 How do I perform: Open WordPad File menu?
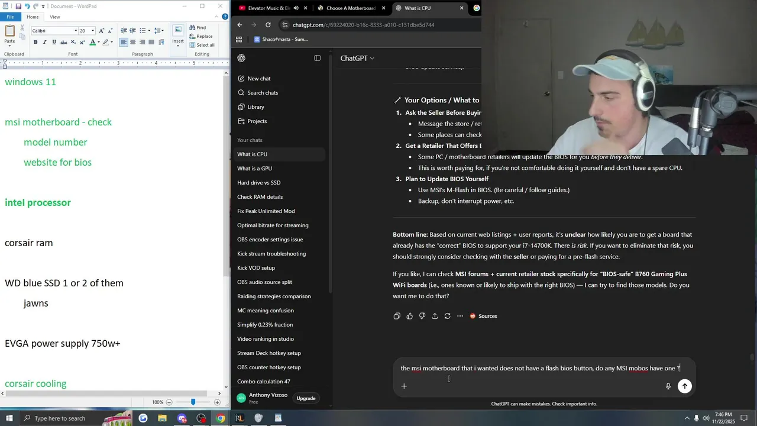click(x=10, y=17)
